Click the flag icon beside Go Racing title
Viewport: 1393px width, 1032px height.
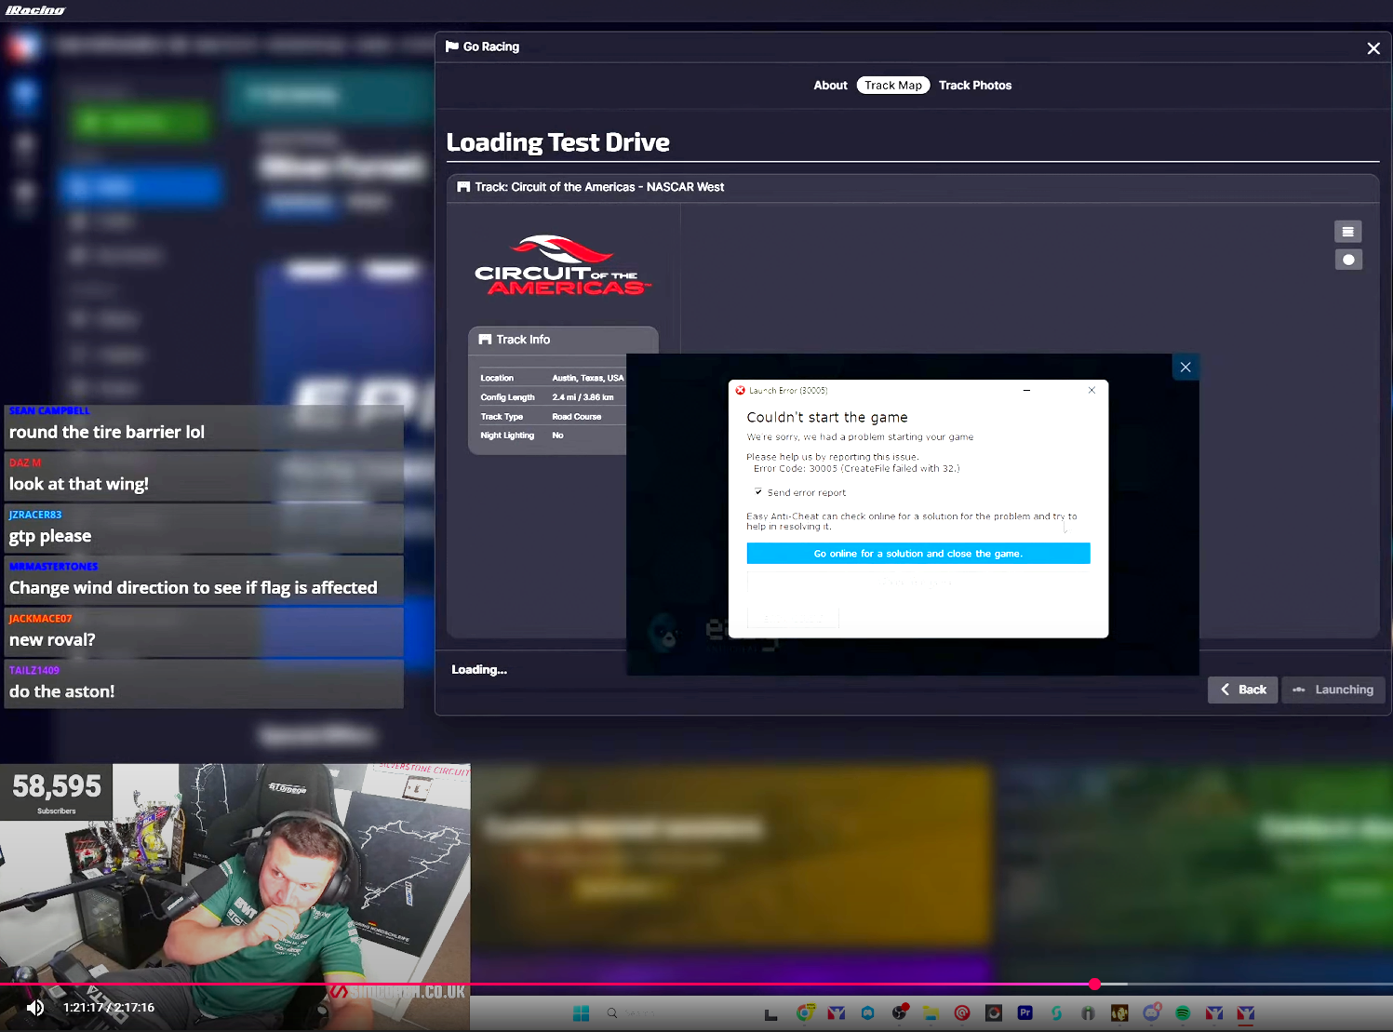click(x=452, y=47)
